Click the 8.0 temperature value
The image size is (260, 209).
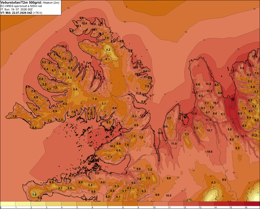coord(220,93)
